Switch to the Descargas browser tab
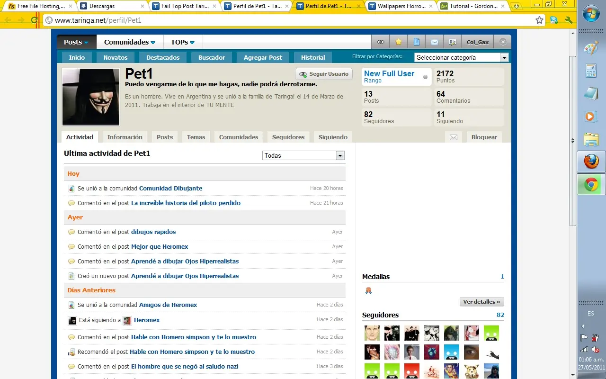 [112, 7]
